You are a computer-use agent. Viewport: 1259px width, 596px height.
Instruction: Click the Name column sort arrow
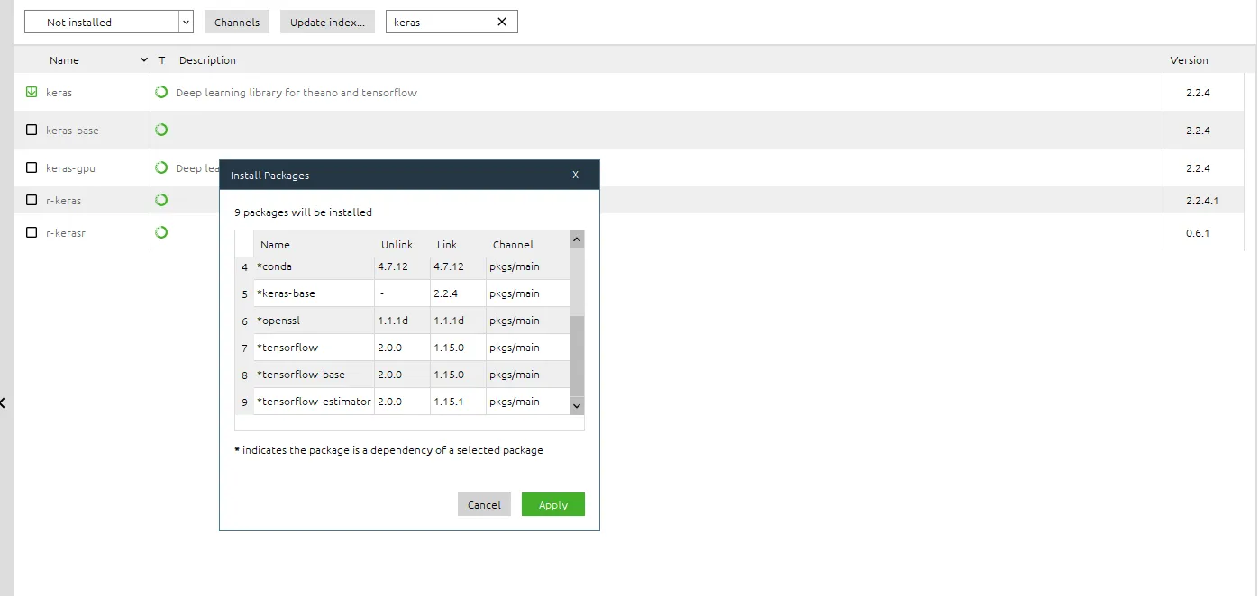[144, 60]
